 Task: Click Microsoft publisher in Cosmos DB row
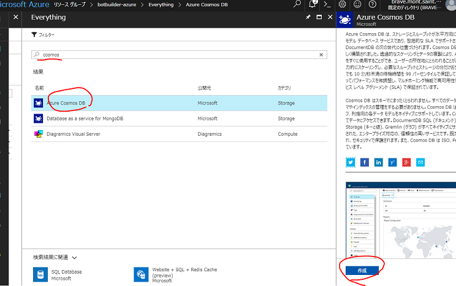[x=207, y=103]
